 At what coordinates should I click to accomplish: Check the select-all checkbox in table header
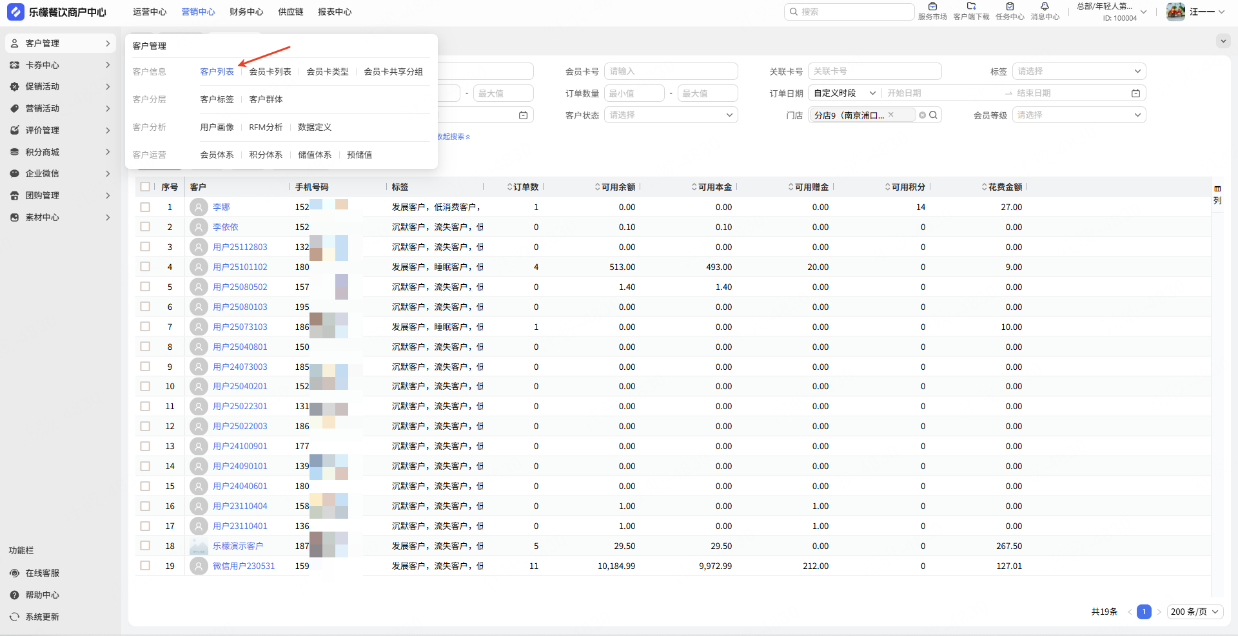[145, 187]
